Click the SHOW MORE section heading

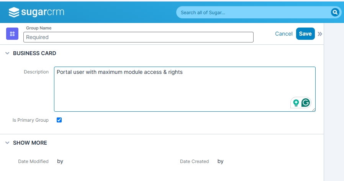(30, 143)
